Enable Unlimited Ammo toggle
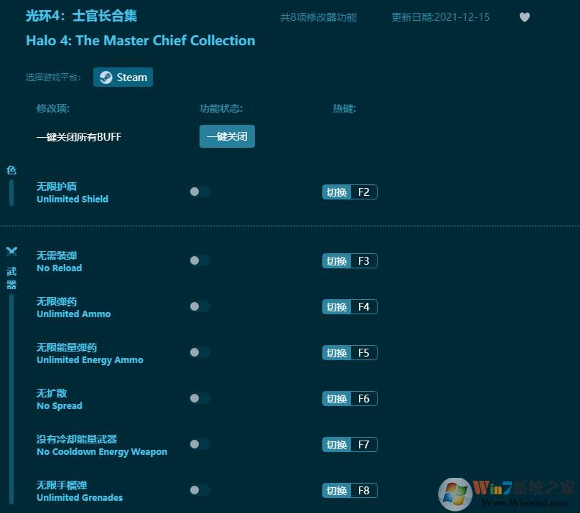The height and width of the screenshot is (513, 580). point(200,306)
